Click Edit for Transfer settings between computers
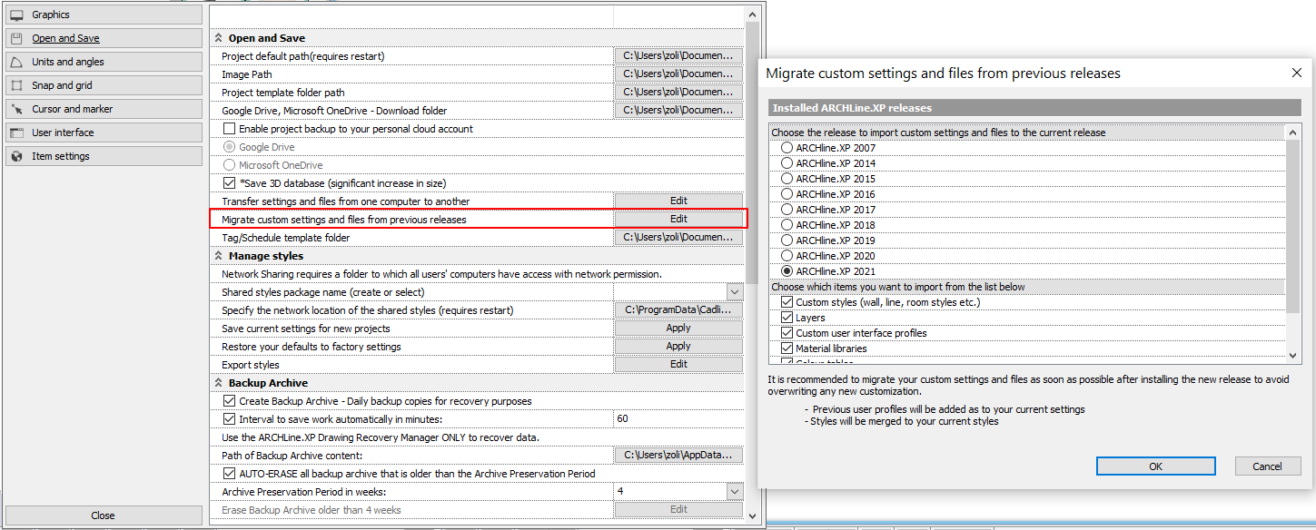The width and height of the screenshot is (1316, 530). pyautogui.click(x=678, y=201)
